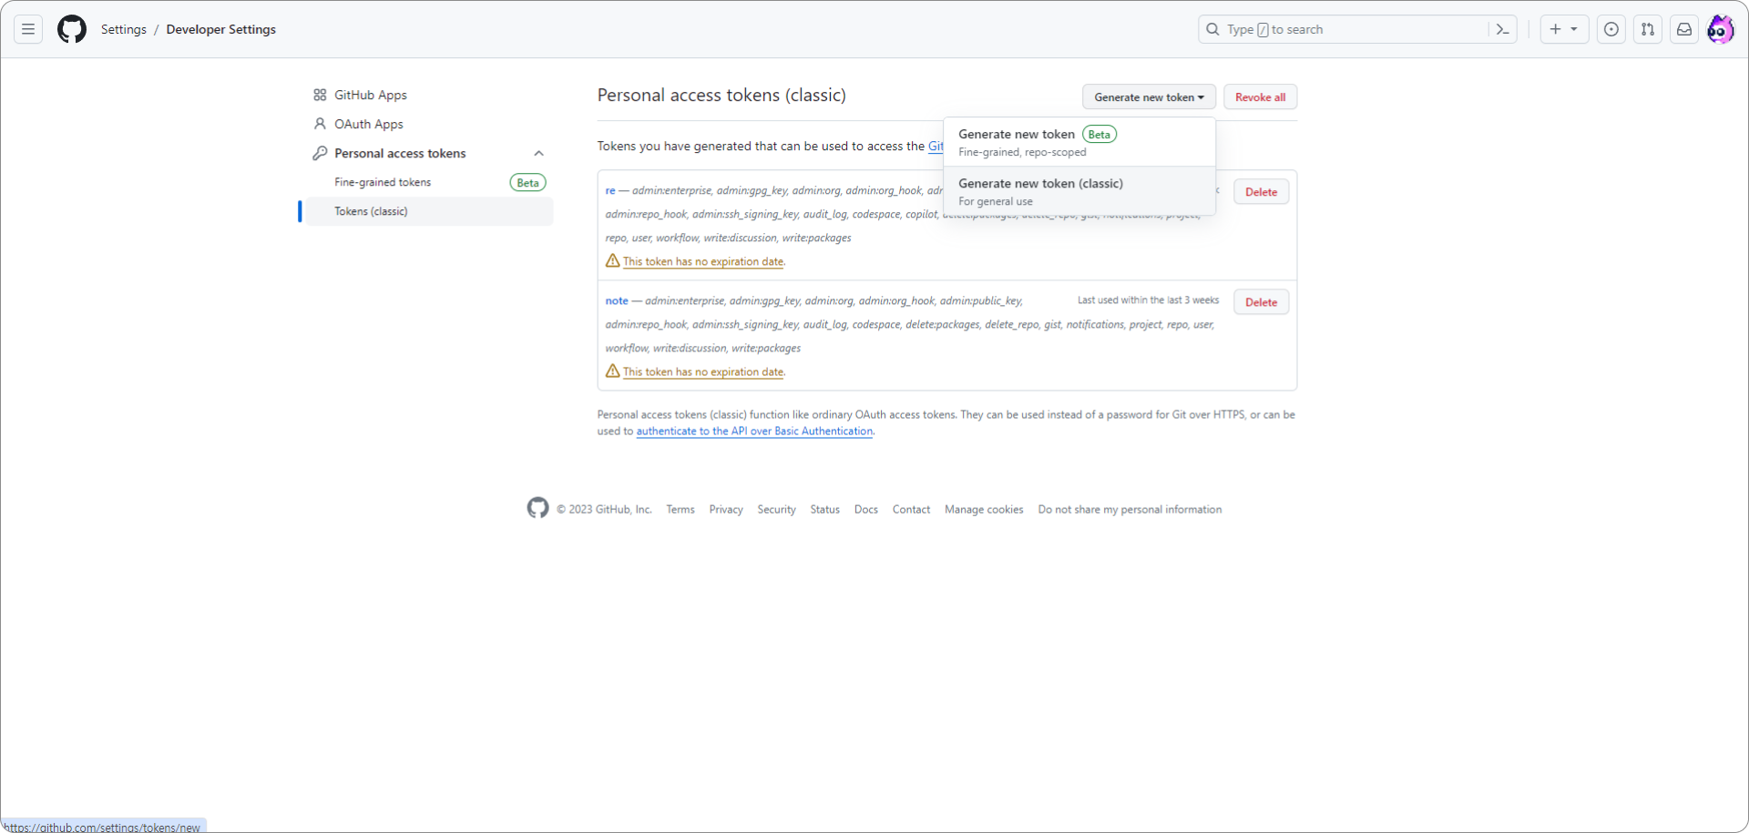Click the user avatar in header
Image resolution: width=1749 pixels, height=833 pixels.
tap(1720, 29)
